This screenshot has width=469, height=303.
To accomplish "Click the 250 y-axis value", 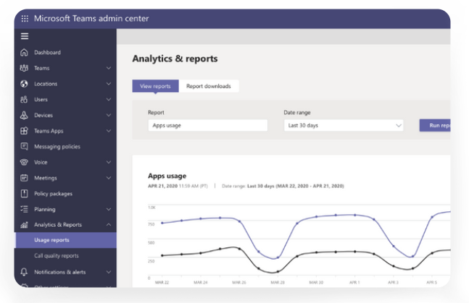I will click(x=152, y=261).
